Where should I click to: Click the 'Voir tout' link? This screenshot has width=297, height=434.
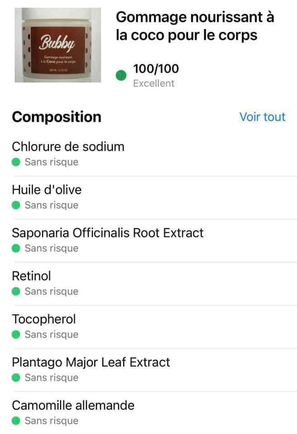(x=262, y=117)
